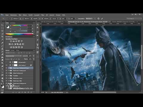Add a Color Balance adjustment (scales icon)
143x107 pixels.
[12, 44]
